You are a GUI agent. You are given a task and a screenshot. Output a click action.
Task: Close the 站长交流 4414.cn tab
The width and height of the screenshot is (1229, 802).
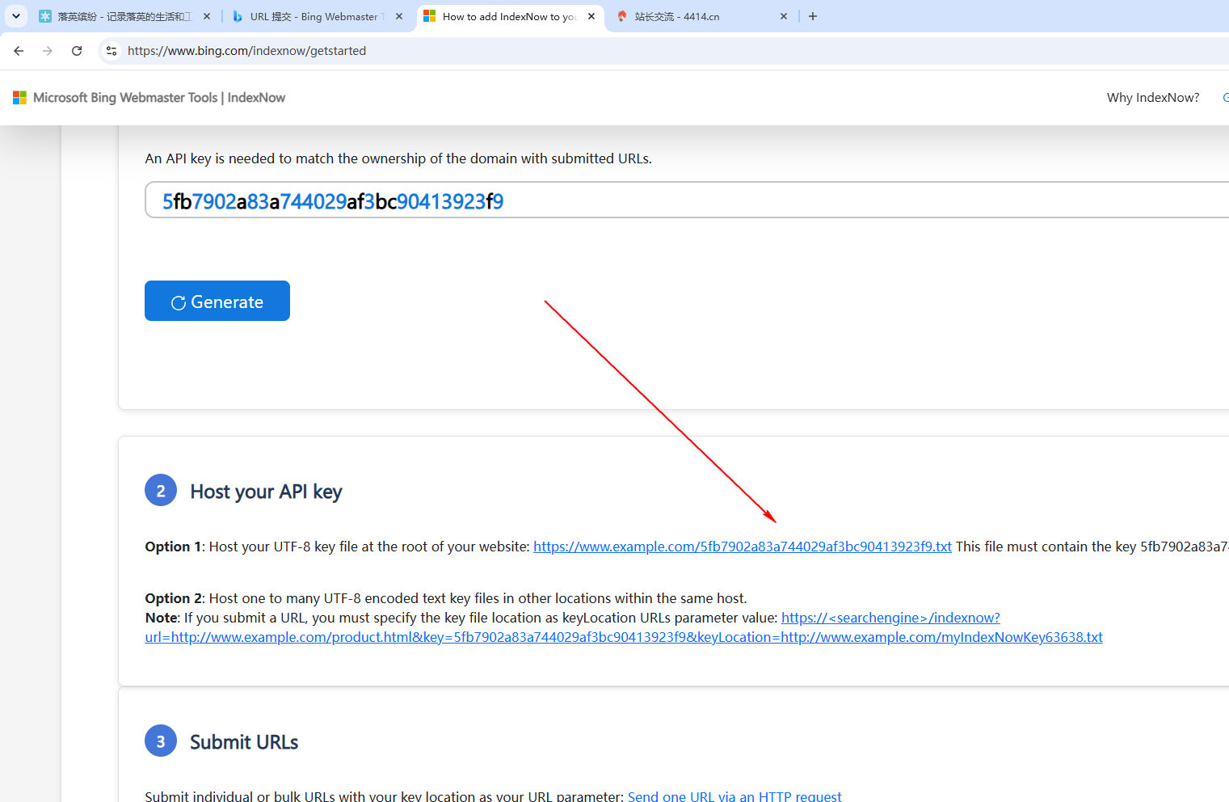click(x=784, y=16)
